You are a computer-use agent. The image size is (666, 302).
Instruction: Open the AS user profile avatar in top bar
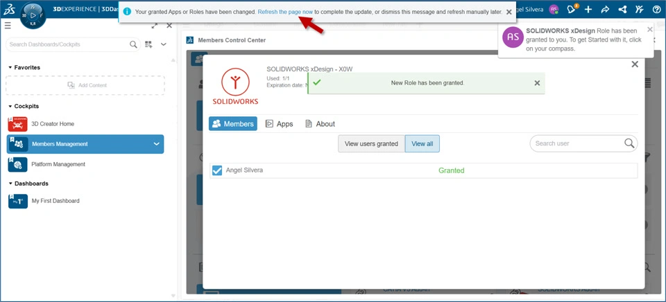tap(554, 9)
